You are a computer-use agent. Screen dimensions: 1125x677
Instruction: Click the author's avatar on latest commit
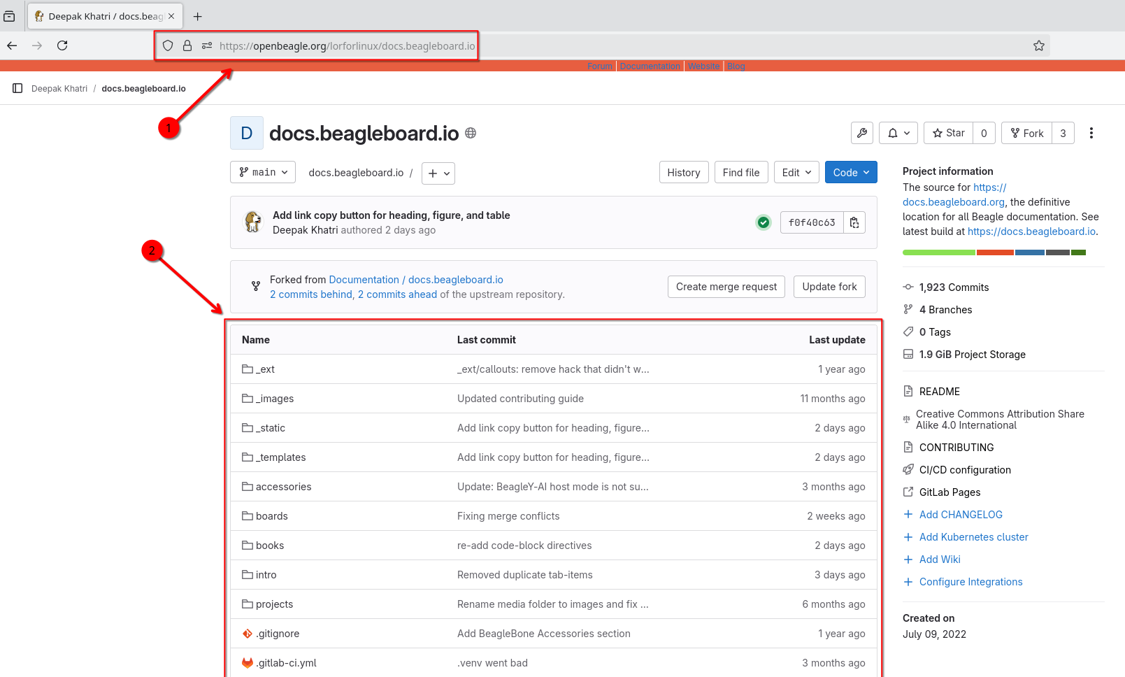pos(252,222)
